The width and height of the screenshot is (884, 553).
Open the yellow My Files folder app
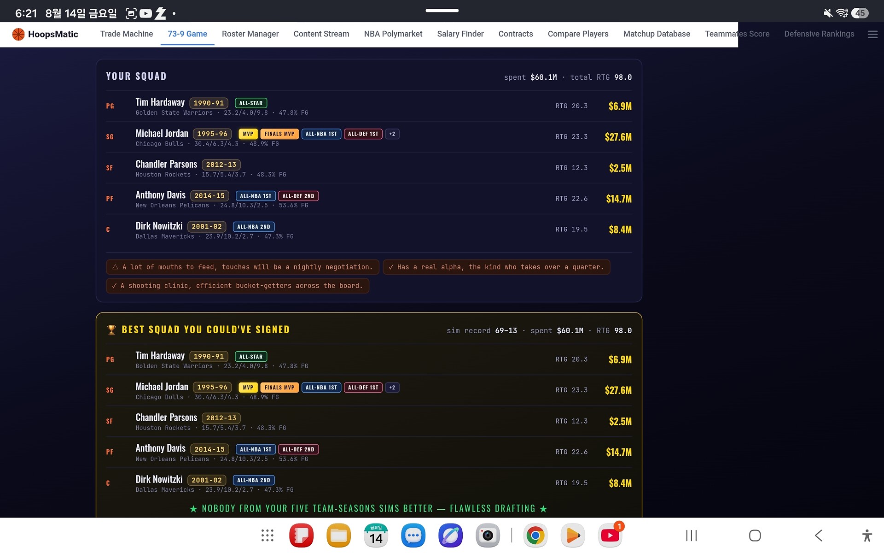coord(339,535)
